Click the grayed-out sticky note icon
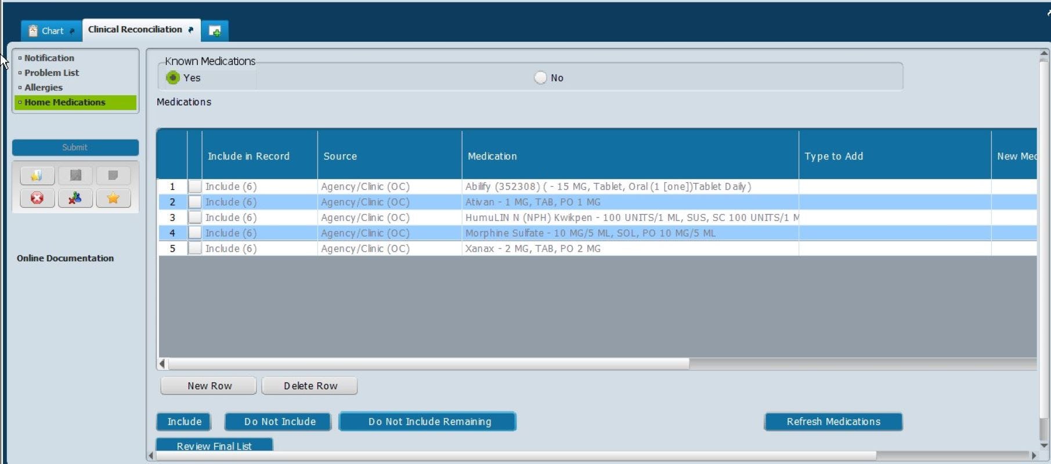 tap(113, 175)
